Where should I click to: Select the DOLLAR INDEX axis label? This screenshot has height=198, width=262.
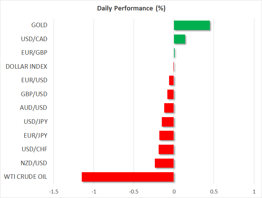[x=26, y=67]
